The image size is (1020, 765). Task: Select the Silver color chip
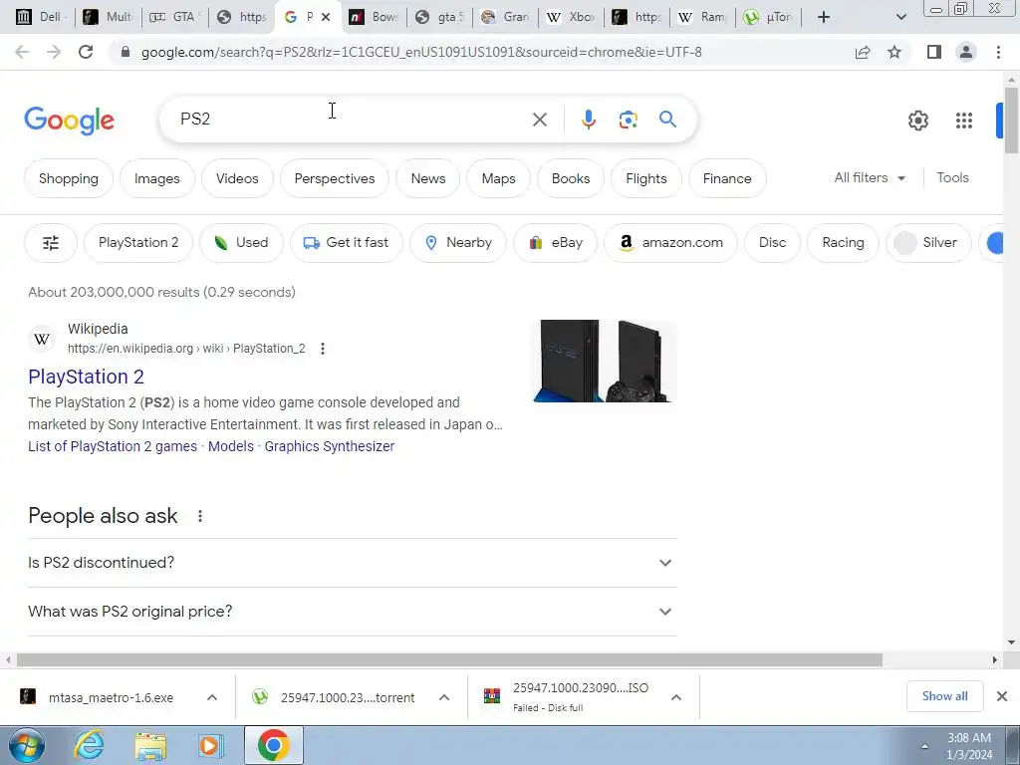coord(927,243)
